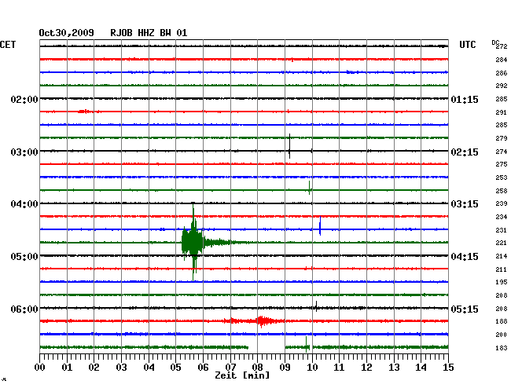Select DC value 253
Image resolution: width=511 pixels, height=388 pixels.
[x=502, y=178]
